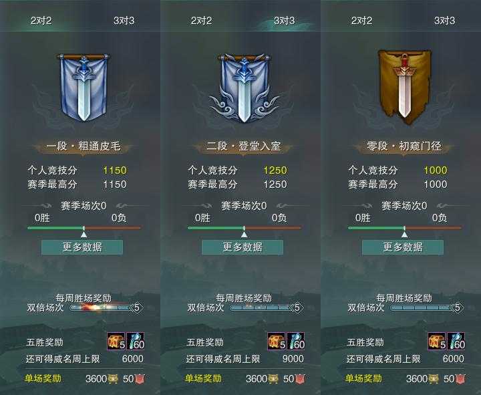481x395 pixels.
Task: Open the 2对2 tab in left panel
Action: [x=41, y=21]
